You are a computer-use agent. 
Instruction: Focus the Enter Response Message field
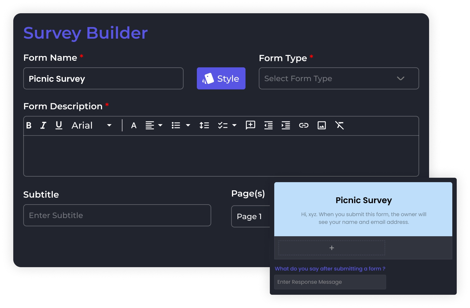click(x=330, y=282)
